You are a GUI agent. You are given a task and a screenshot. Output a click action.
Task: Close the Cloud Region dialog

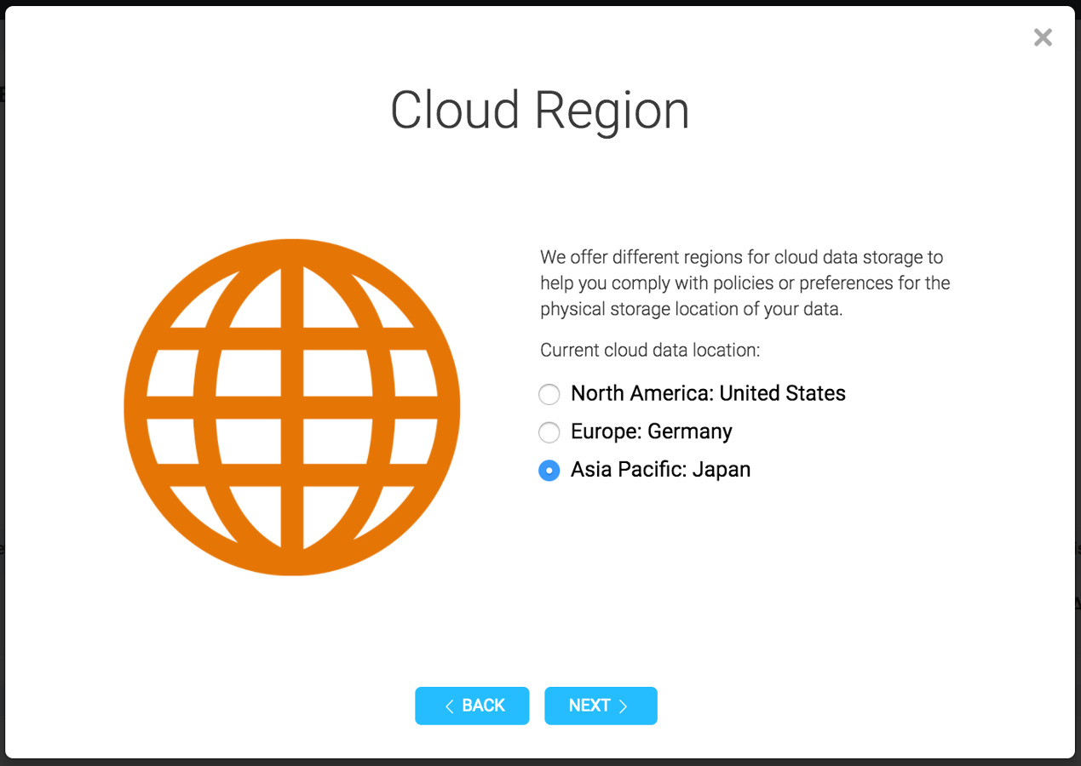(x=1043, y=37)
